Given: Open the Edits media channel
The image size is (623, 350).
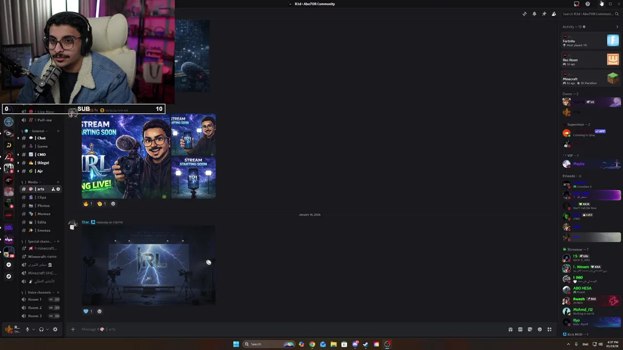Looking at the screenshot, I should [40, 222].
